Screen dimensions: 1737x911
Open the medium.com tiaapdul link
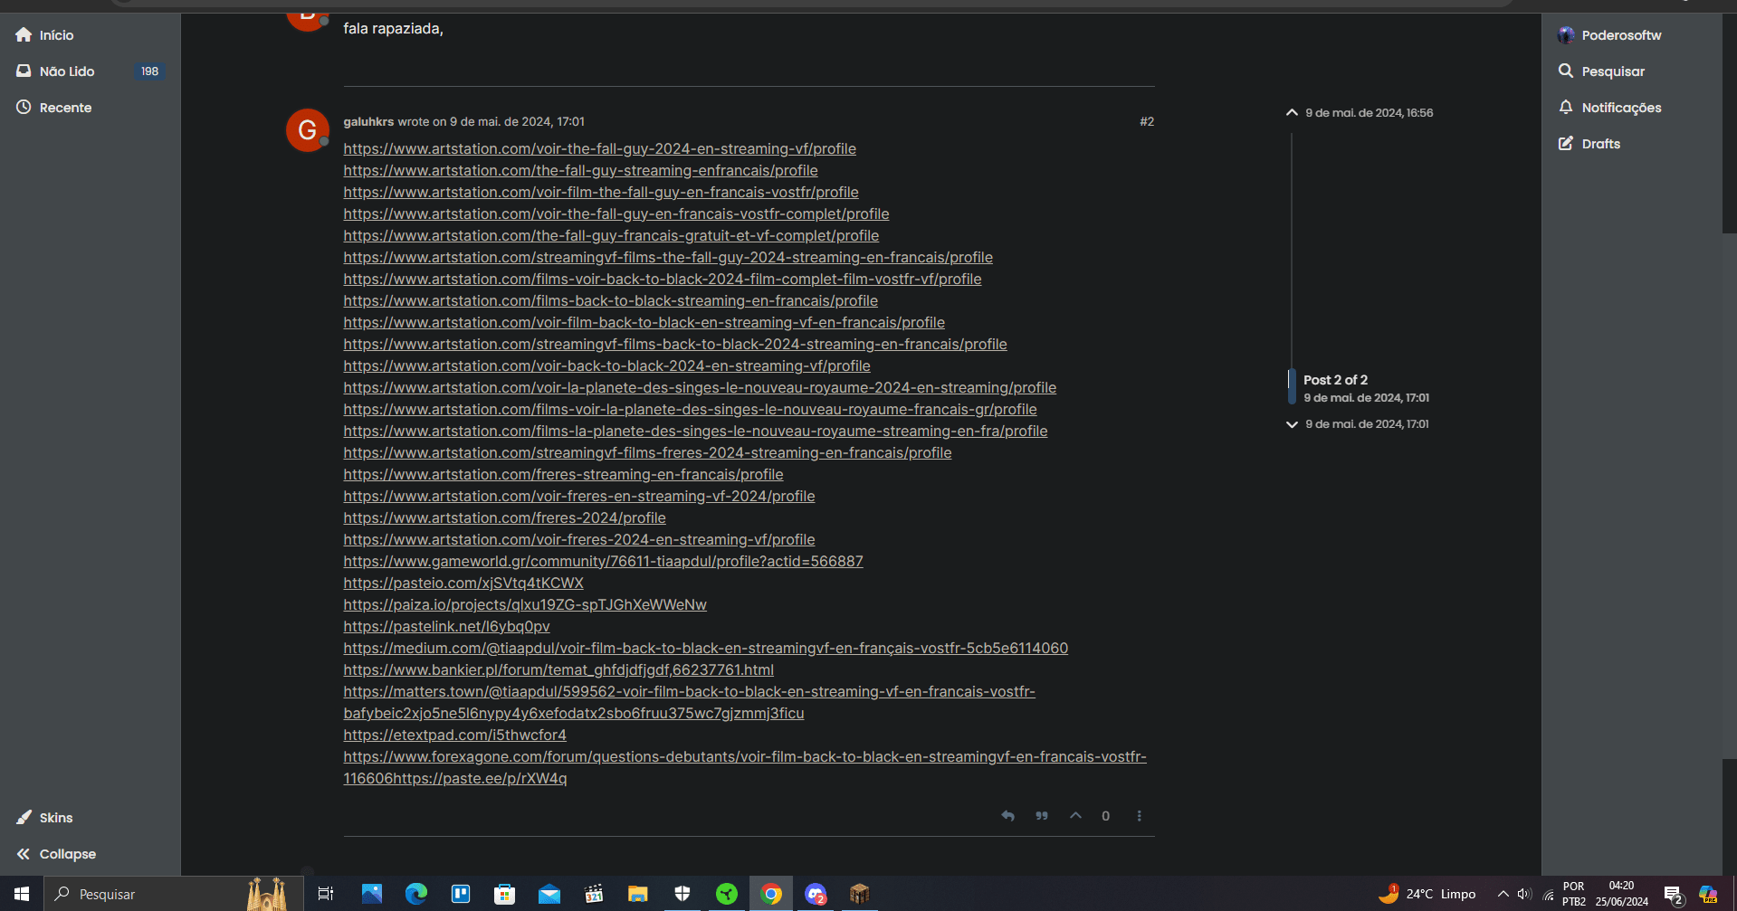pos(705,649)
